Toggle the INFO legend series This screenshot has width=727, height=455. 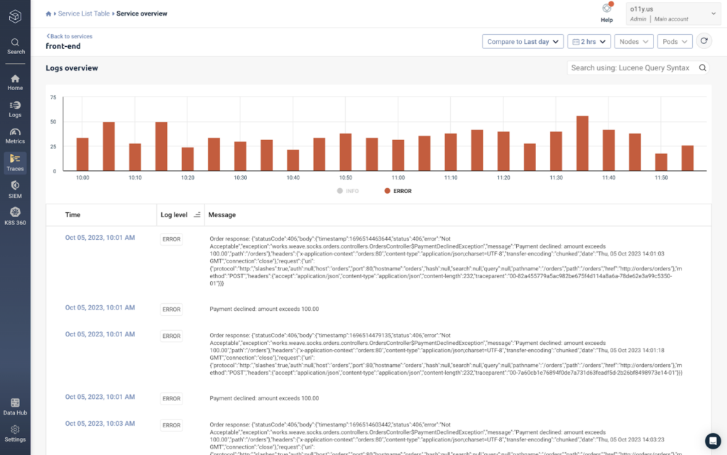coord(348,191)
